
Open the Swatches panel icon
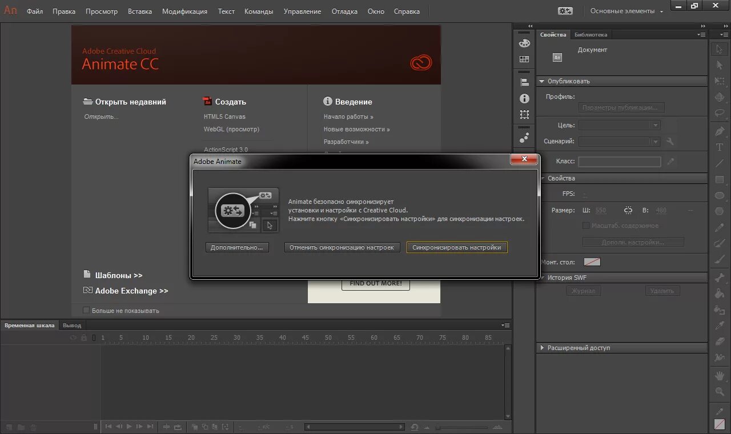click(x=524, y=58)
